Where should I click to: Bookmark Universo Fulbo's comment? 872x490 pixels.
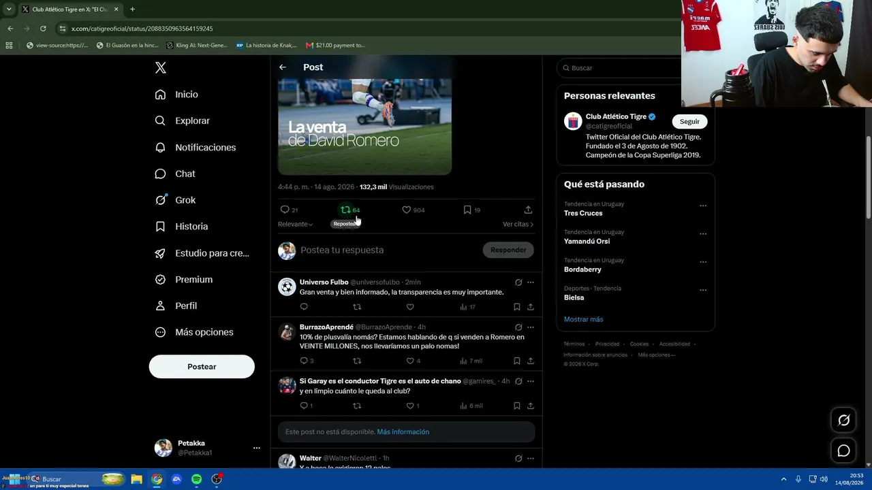pyautogui.click(x=517, y=307)
